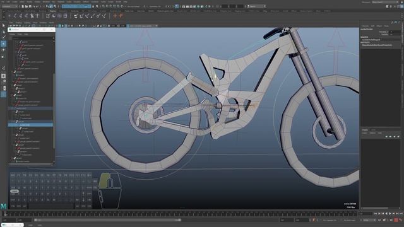Activate the Rotate tool in toolbox

[x=3, y=50]
